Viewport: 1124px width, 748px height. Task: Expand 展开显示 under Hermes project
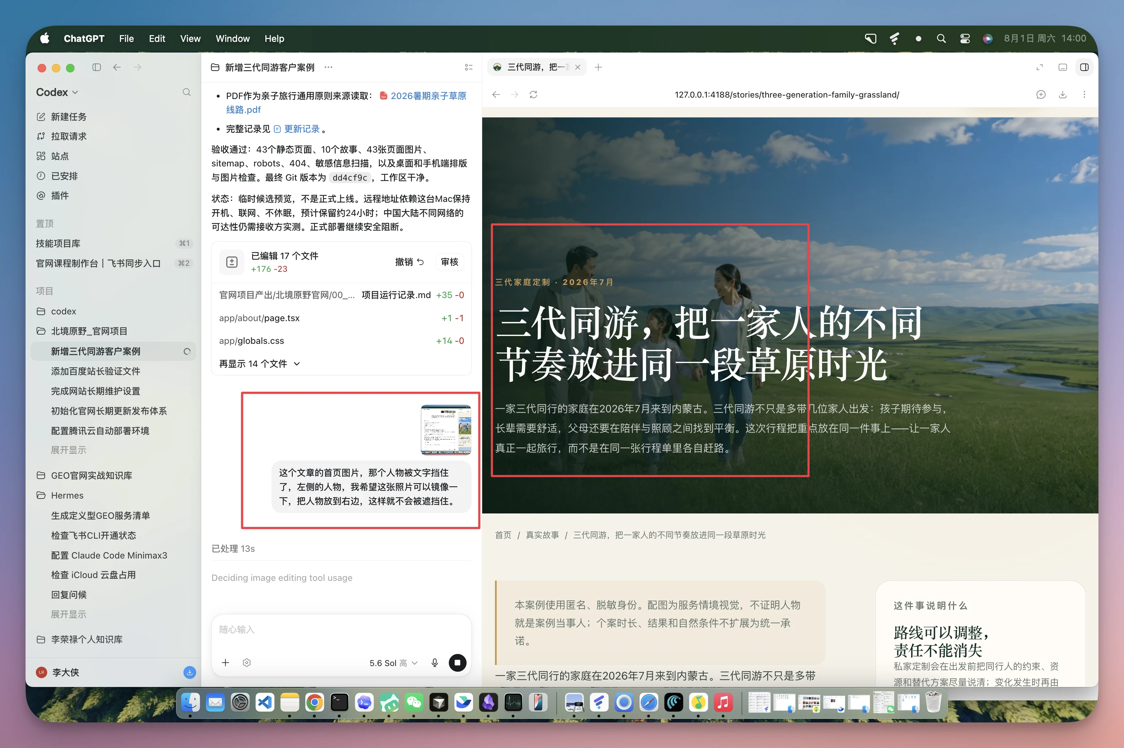pyautogui.click(x=69, y=615)
